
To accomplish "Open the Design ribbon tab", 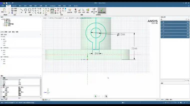I will [14, 6].
